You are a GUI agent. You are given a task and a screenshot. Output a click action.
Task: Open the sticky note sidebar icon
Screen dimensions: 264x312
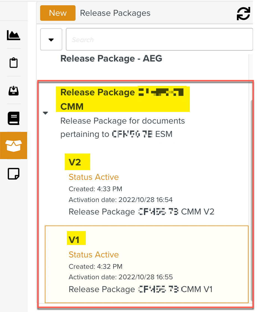click(x=13, y=174)
